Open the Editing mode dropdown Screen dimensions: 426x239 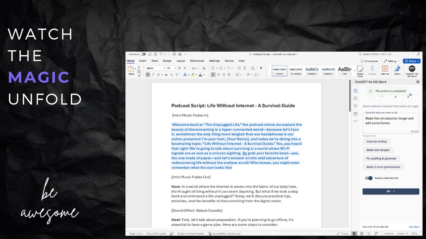click(x=391, y=61)
